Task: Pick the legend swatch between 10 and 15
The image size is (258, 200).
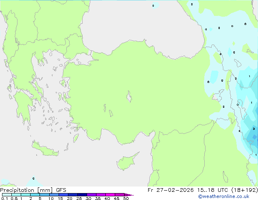Action: point(54,195)
